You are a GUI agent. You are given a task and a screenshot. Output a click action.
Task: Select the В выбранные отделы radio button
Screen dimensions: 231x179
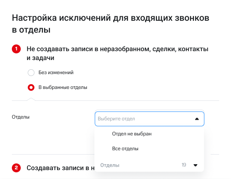click(x=31, y=87)
